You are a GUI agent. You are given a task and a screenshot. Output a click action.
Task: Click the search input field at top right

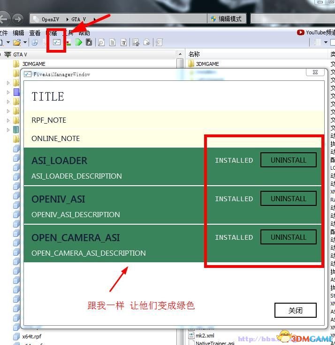point(293,19)
